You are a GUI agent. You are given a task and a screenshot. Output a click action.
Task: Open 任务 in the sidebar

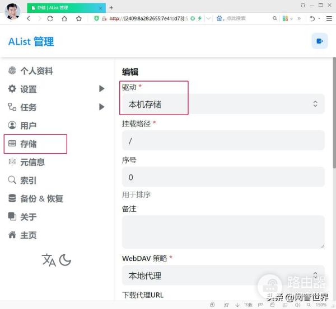[x=22, y=107]
